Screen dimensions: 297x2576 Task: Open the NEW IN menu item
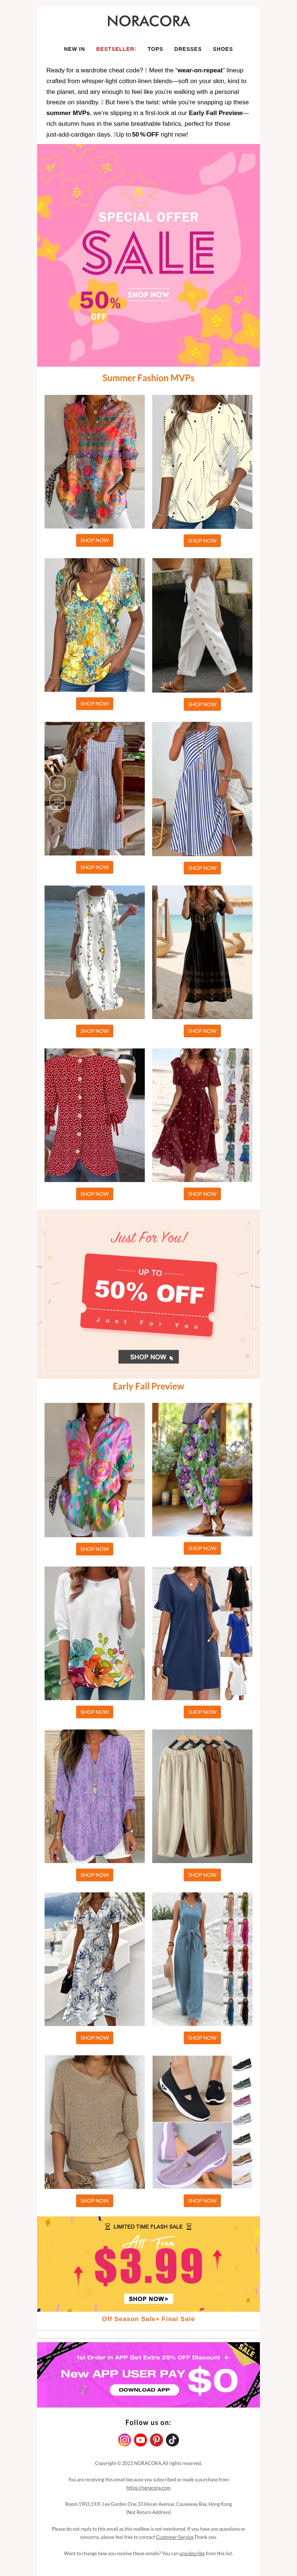[x=74, y=49]
